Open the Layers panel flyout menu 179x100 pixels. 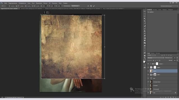pos(178,53)
